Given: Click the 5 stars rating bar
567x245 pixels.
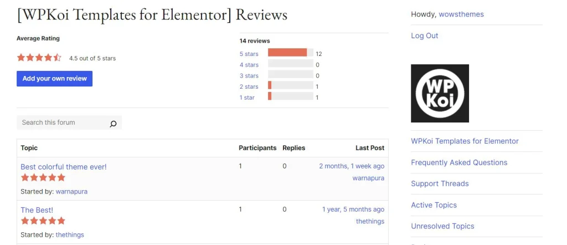Looking at the screenshot, I should pos(290,53).
